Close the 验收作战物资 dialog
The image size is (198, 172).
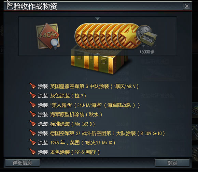tap(187, 6)
